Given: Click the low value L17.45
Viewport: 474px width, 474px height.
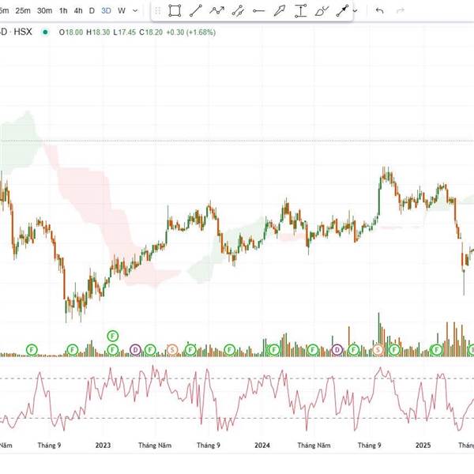Looking at the screenshot, I should pos(124,32).
